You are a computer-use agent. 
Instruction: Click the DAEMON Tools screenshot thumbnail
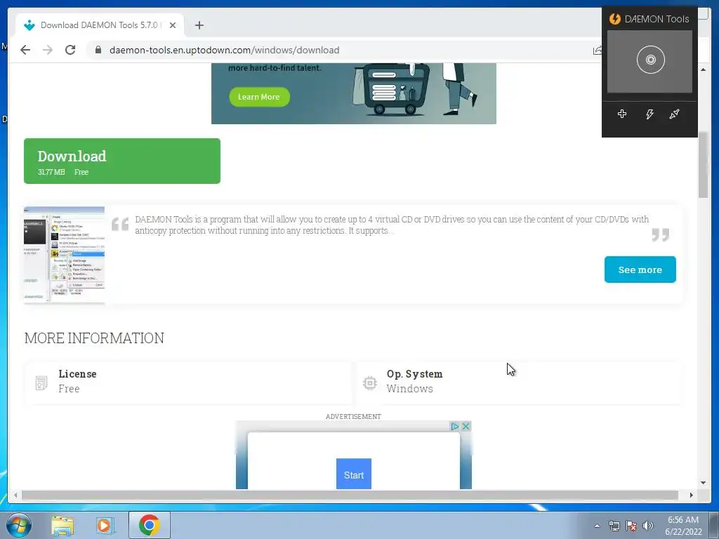pos(64,254)
